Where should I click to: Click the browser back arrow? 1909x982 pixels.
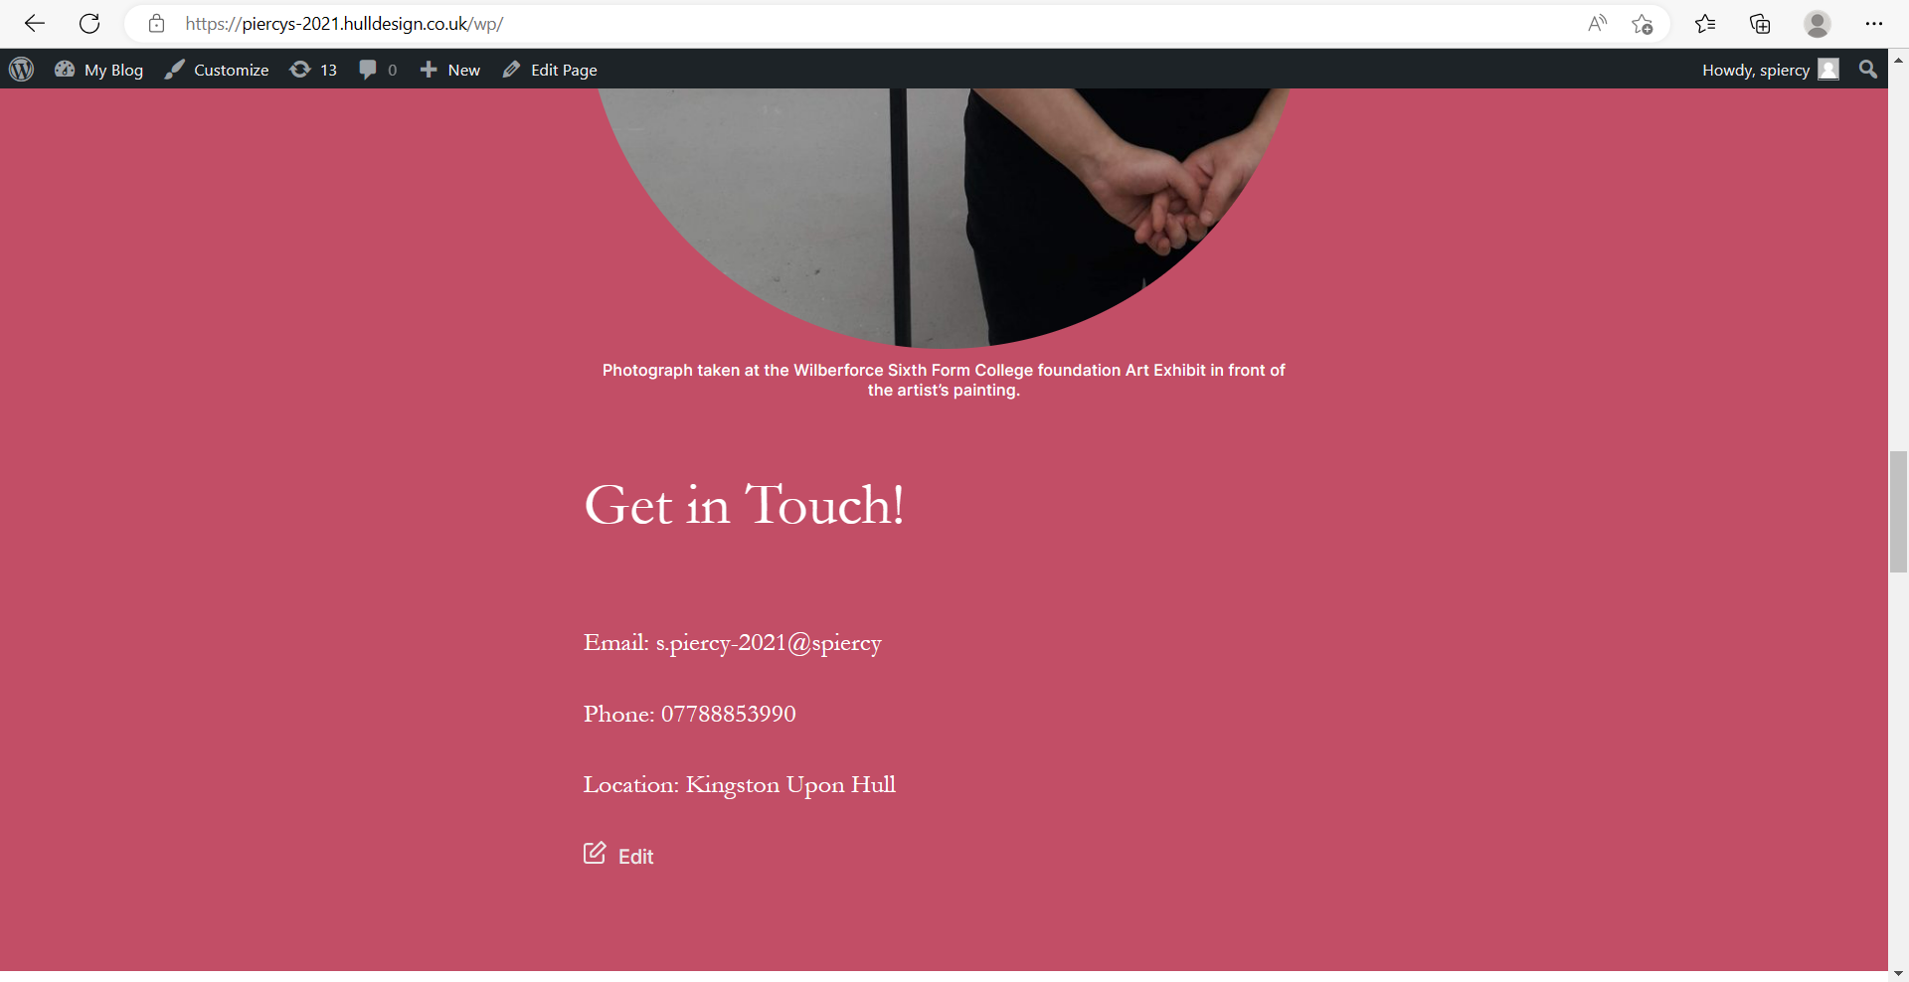tap(35, 24)
